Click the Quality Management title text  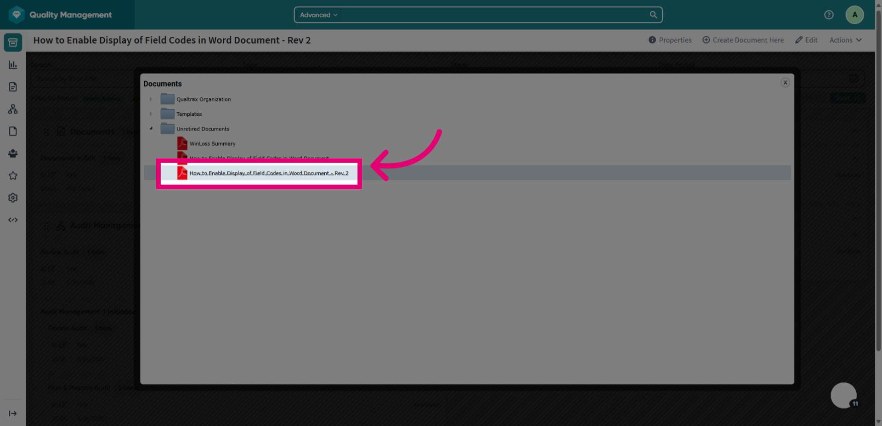71,15
